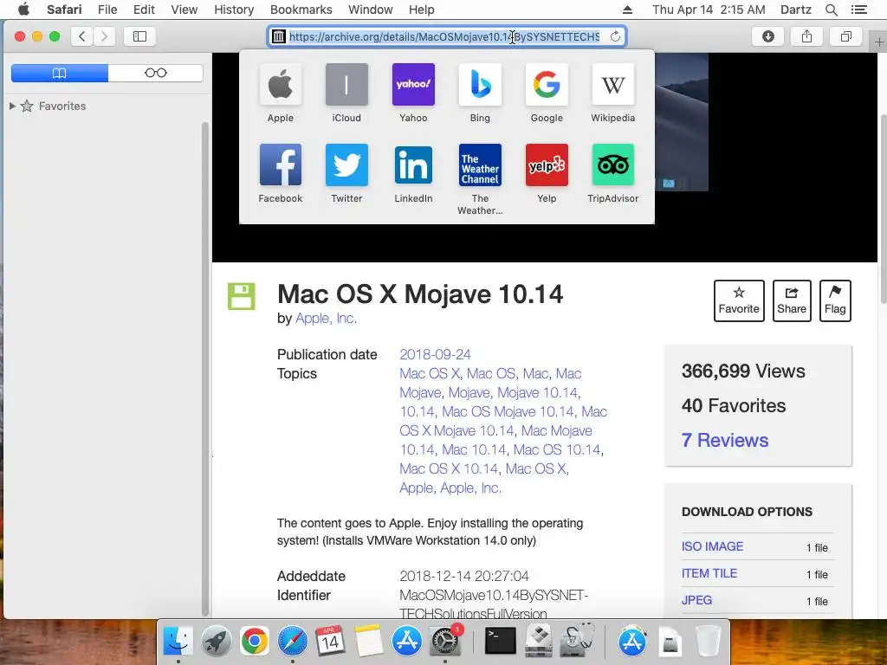Click the software floppy disk item icon
Image resolution: width=887 pixels, height=665 pixels.
pos(242,296)
